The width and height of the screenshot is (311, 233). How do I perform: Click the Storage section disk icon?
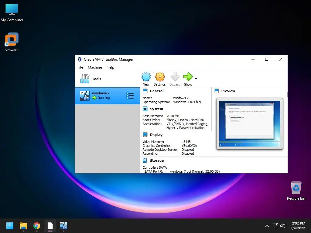[145, 160]
